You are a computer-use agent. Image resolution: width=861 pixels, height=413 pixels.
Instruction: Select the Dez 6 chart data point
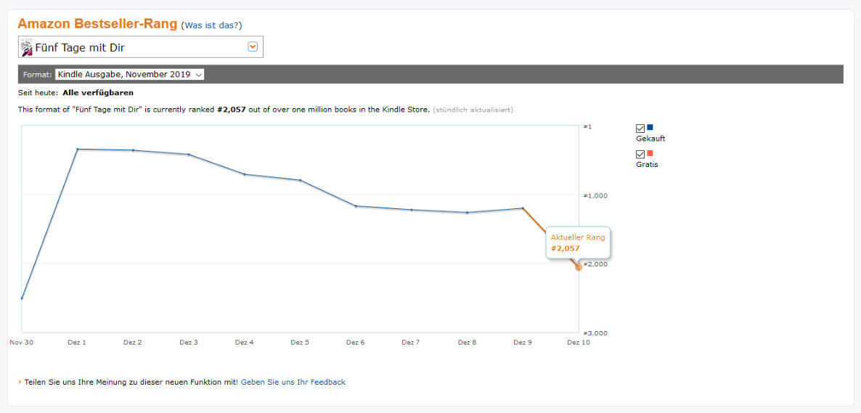coord(356,206)
